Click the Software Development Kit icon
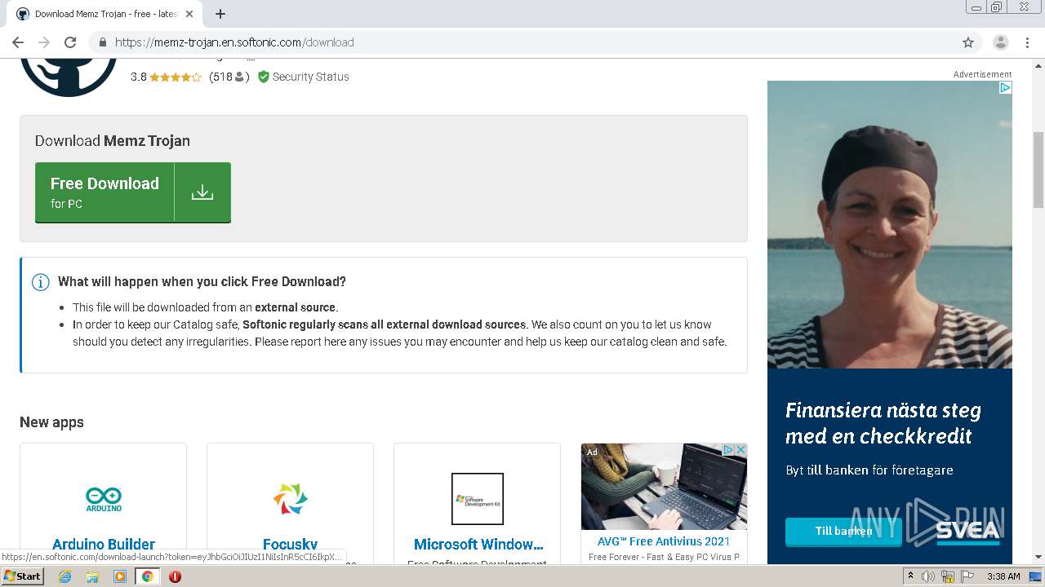1045x587 pixels. click(478, 498)
